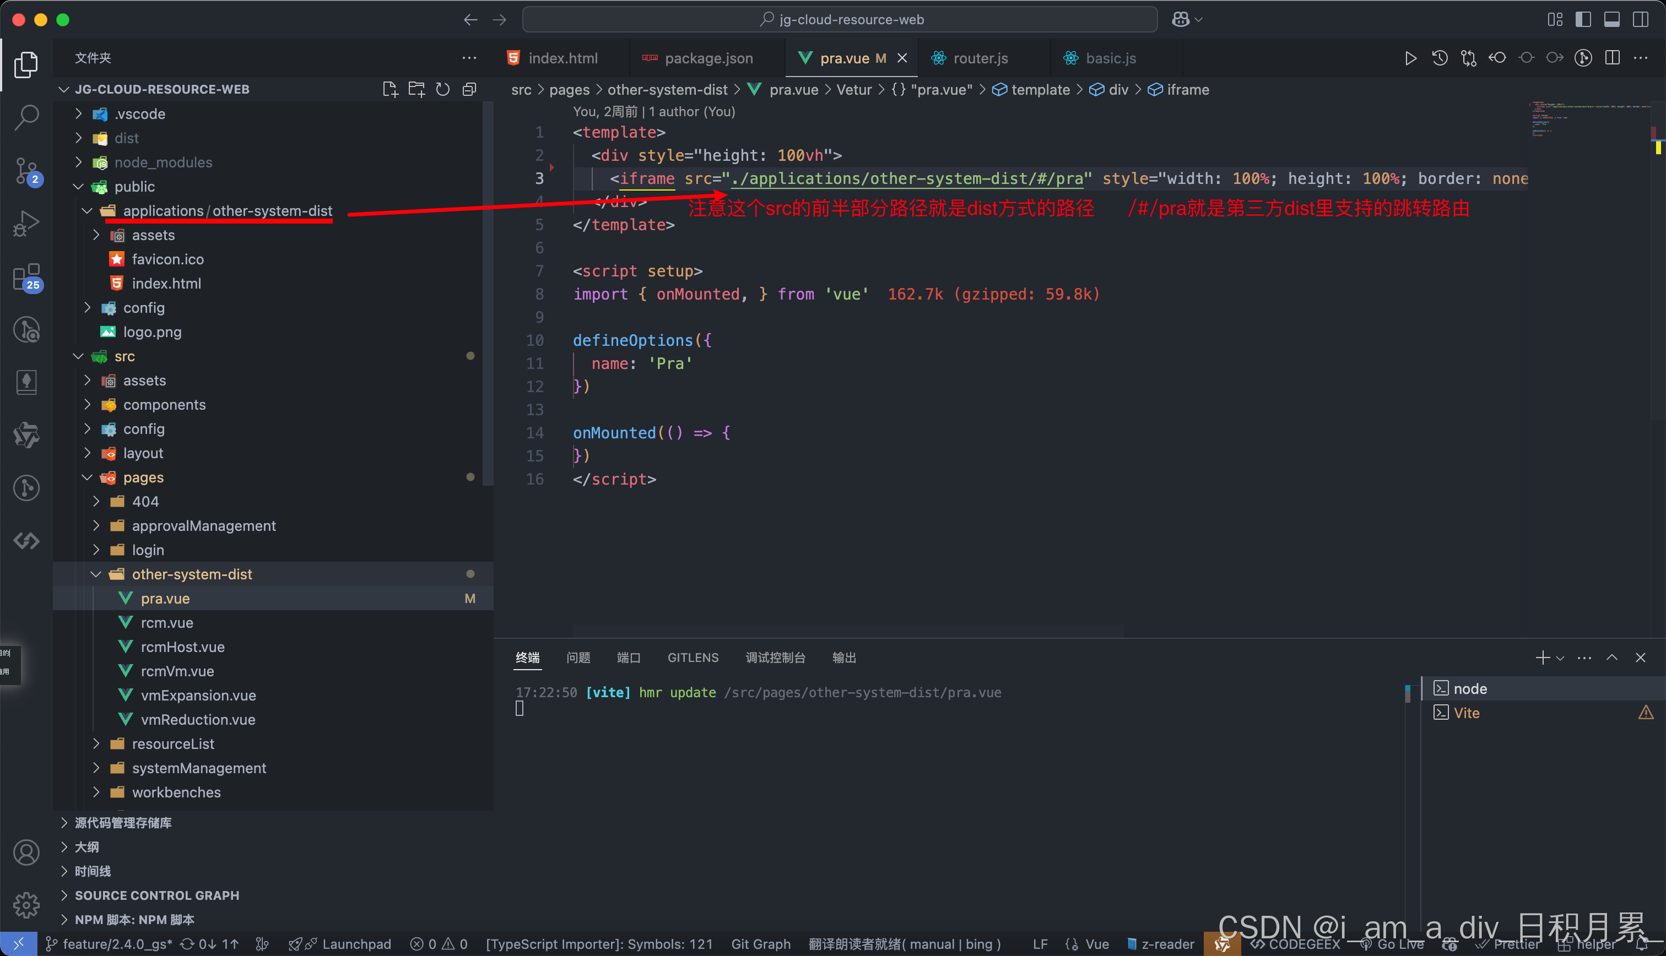The image size is (1666, 956).
Task: Switch to the router.js editor tab
Action: pyautogui.click(x=980, y=58)
